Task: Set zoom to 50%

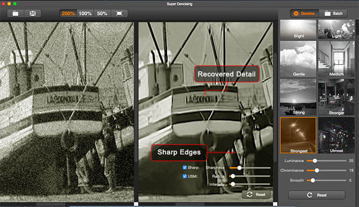Action: click(102, 13)
